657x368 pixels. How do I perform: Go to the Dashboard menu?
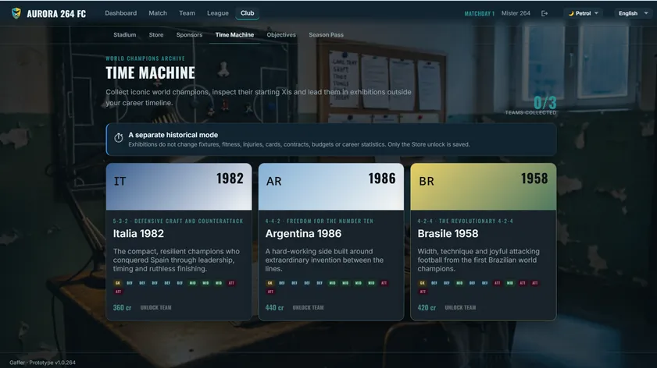coord(120,13)
